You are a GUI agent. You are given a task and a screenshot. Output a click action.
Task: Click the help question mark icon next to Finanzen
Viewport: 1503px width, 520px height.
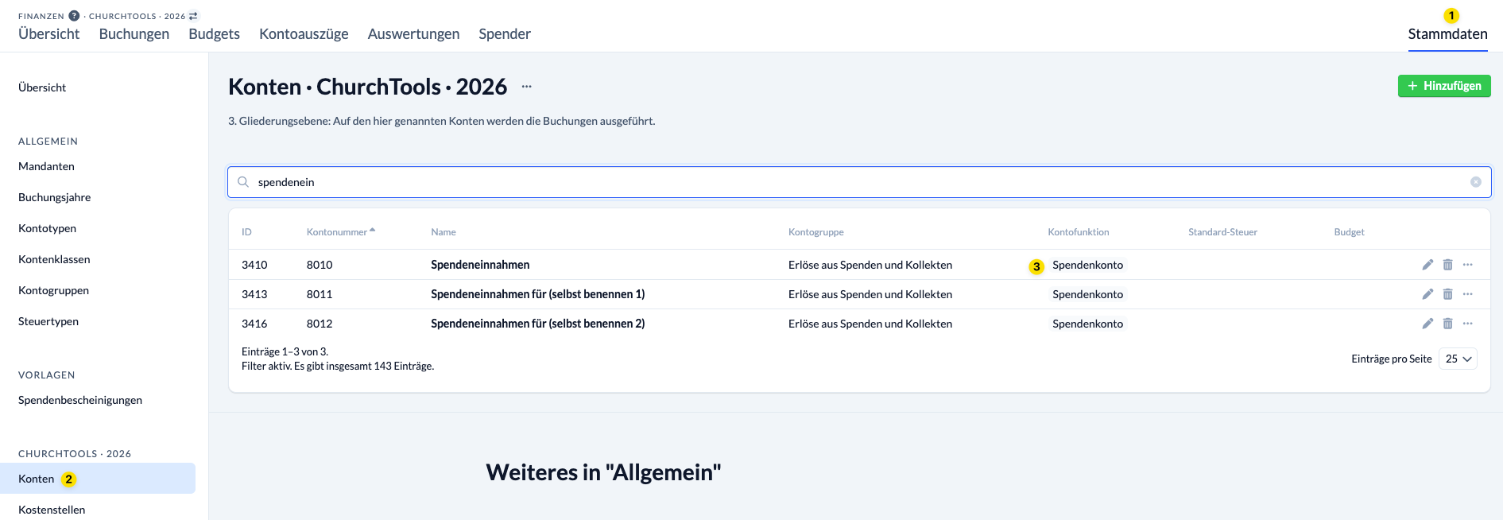coord(74,16)
